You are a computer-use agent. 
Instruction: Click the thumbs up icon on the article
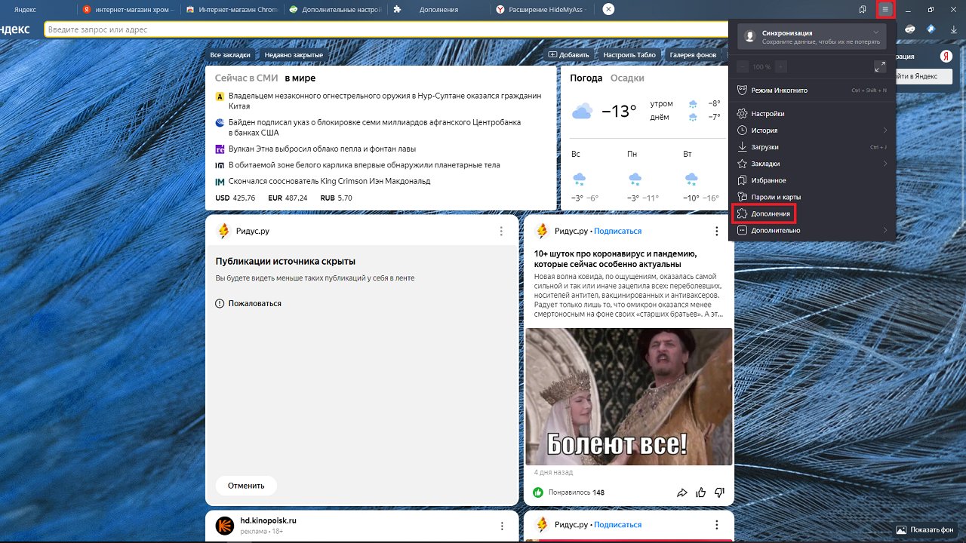700,492
